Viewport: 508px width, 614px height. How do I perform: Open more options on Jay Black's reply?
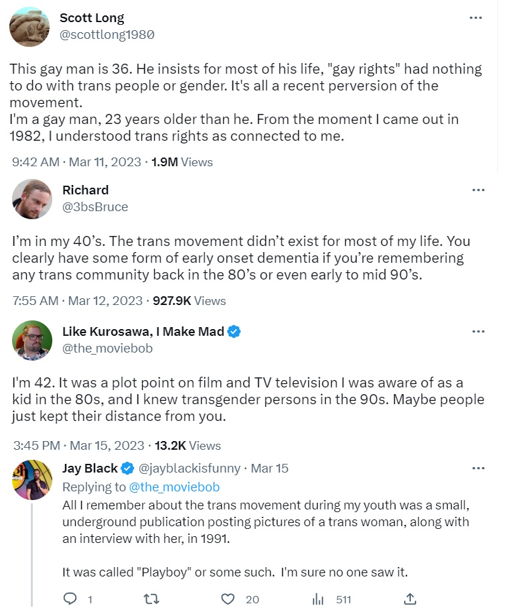pyautogui.click(x=478, y=468)
